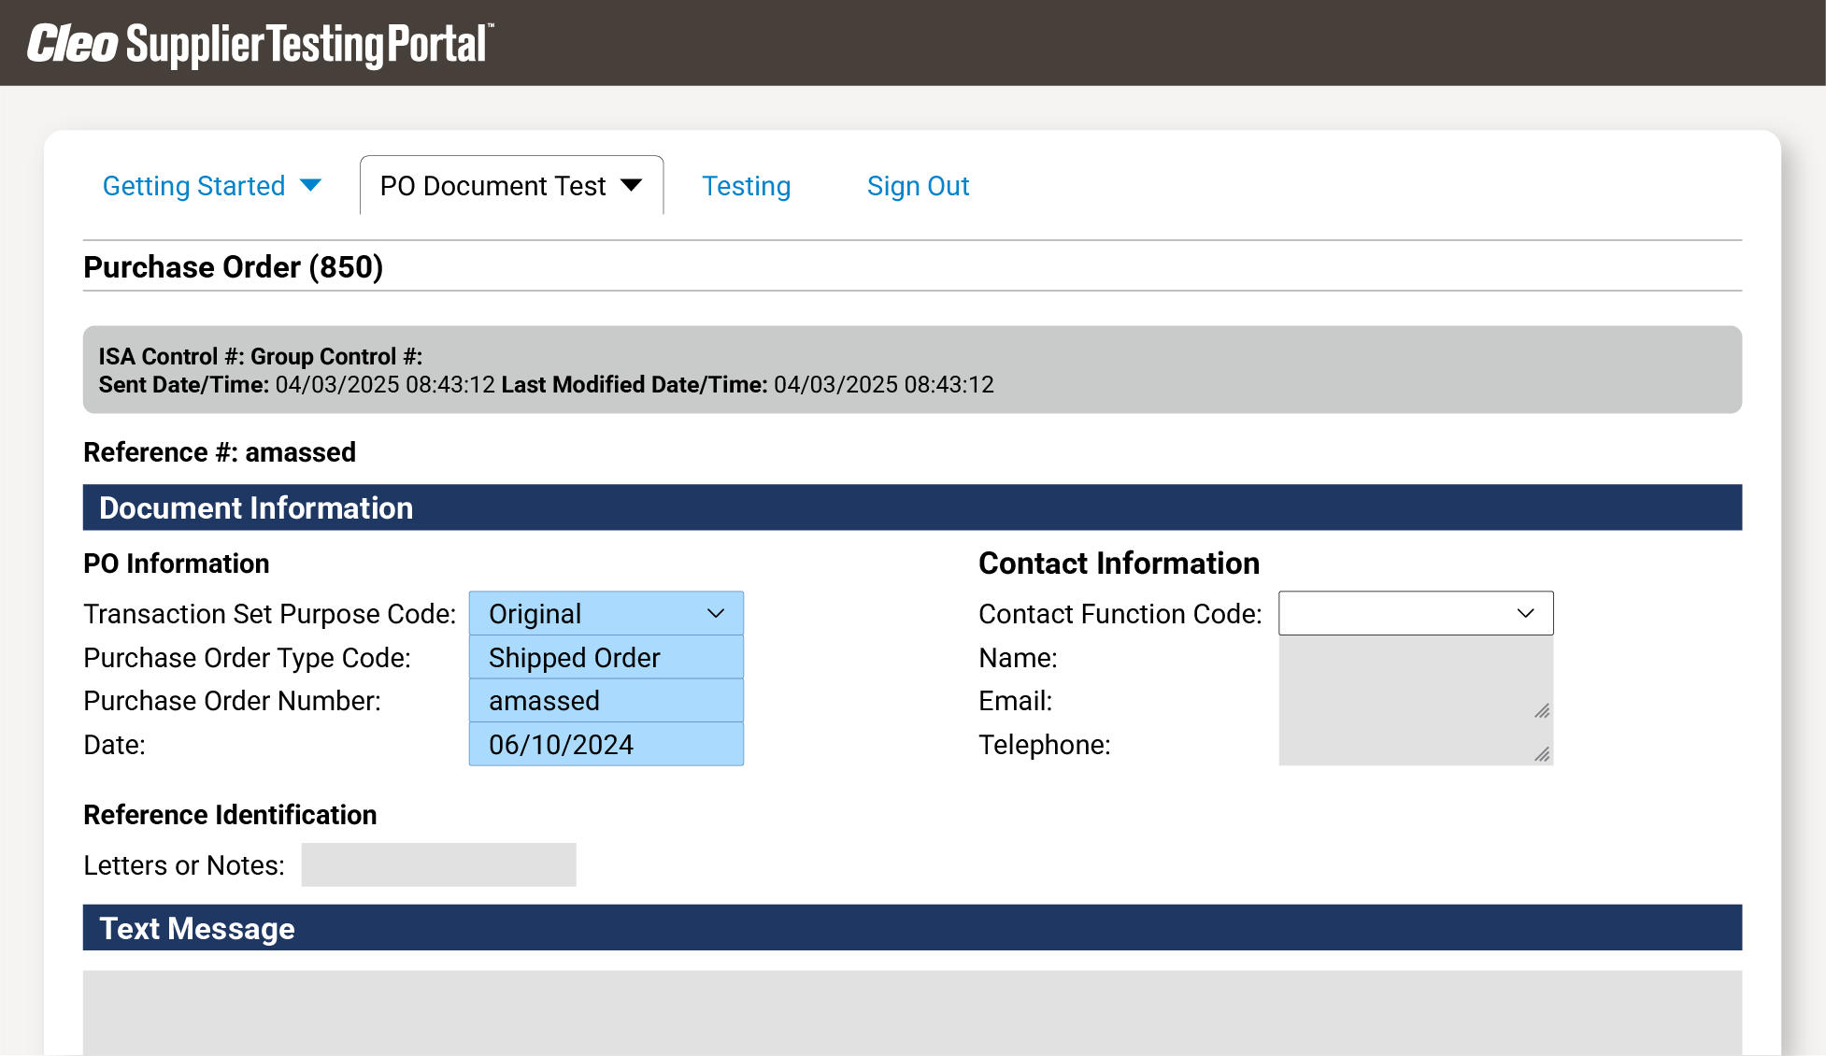1826x1056 pixels.
Task: Open the Getting Started dropdown menu
Action: pyautogui.click(x=194, y=185)
